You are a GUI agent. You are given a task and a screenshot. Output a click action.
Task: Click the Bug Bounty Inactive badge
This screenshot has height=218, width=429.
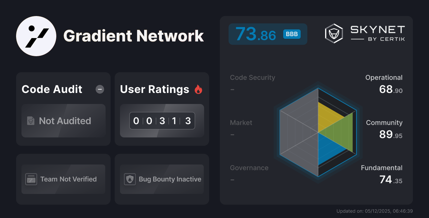point(162,179)
